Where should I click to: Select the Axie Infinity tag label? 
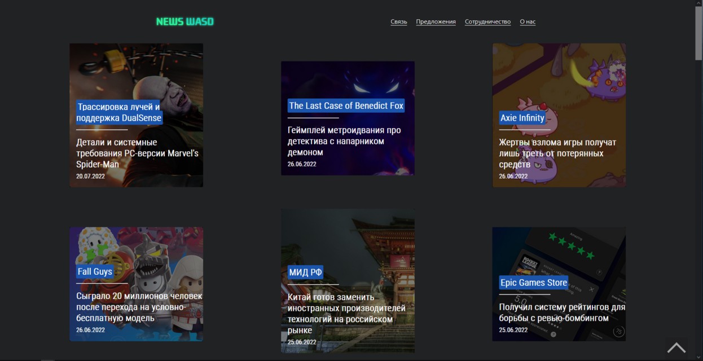pos(522,118)
